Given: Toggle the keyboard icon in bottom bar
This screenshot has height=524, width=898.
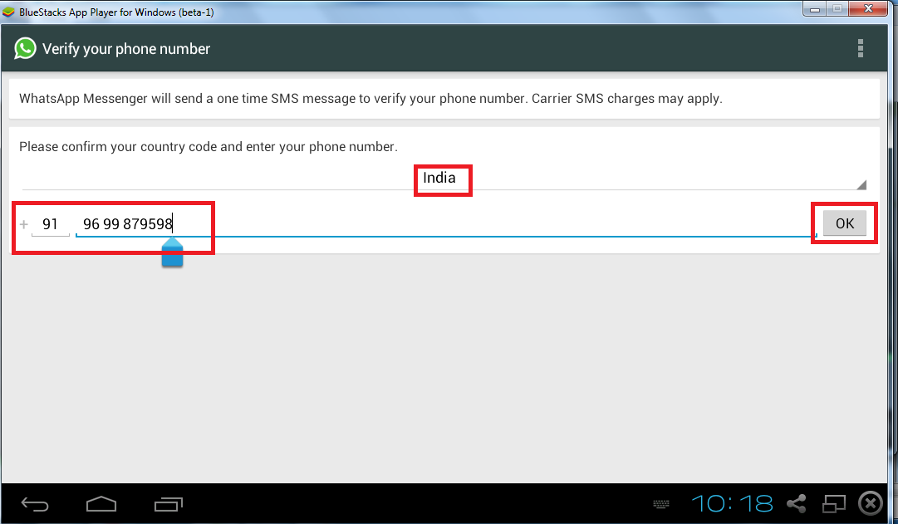Looking at the screenshot, I should pos(661,504).
